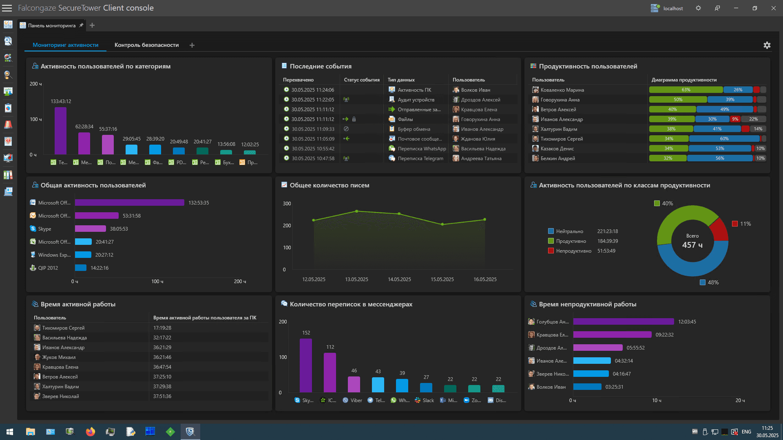Toggle the Skype legend item in messengers chart
The height and width of the screenshot is (440, 783).
(304, 400)
